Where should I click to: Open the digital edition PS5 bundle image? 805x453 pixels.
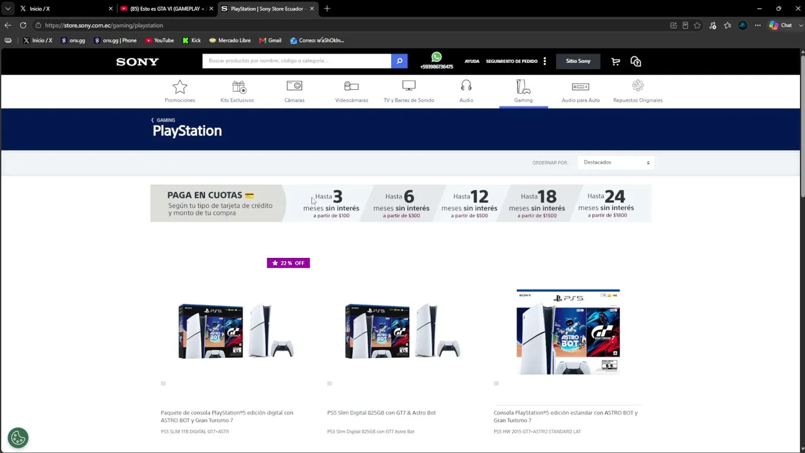tap(236, 332)
